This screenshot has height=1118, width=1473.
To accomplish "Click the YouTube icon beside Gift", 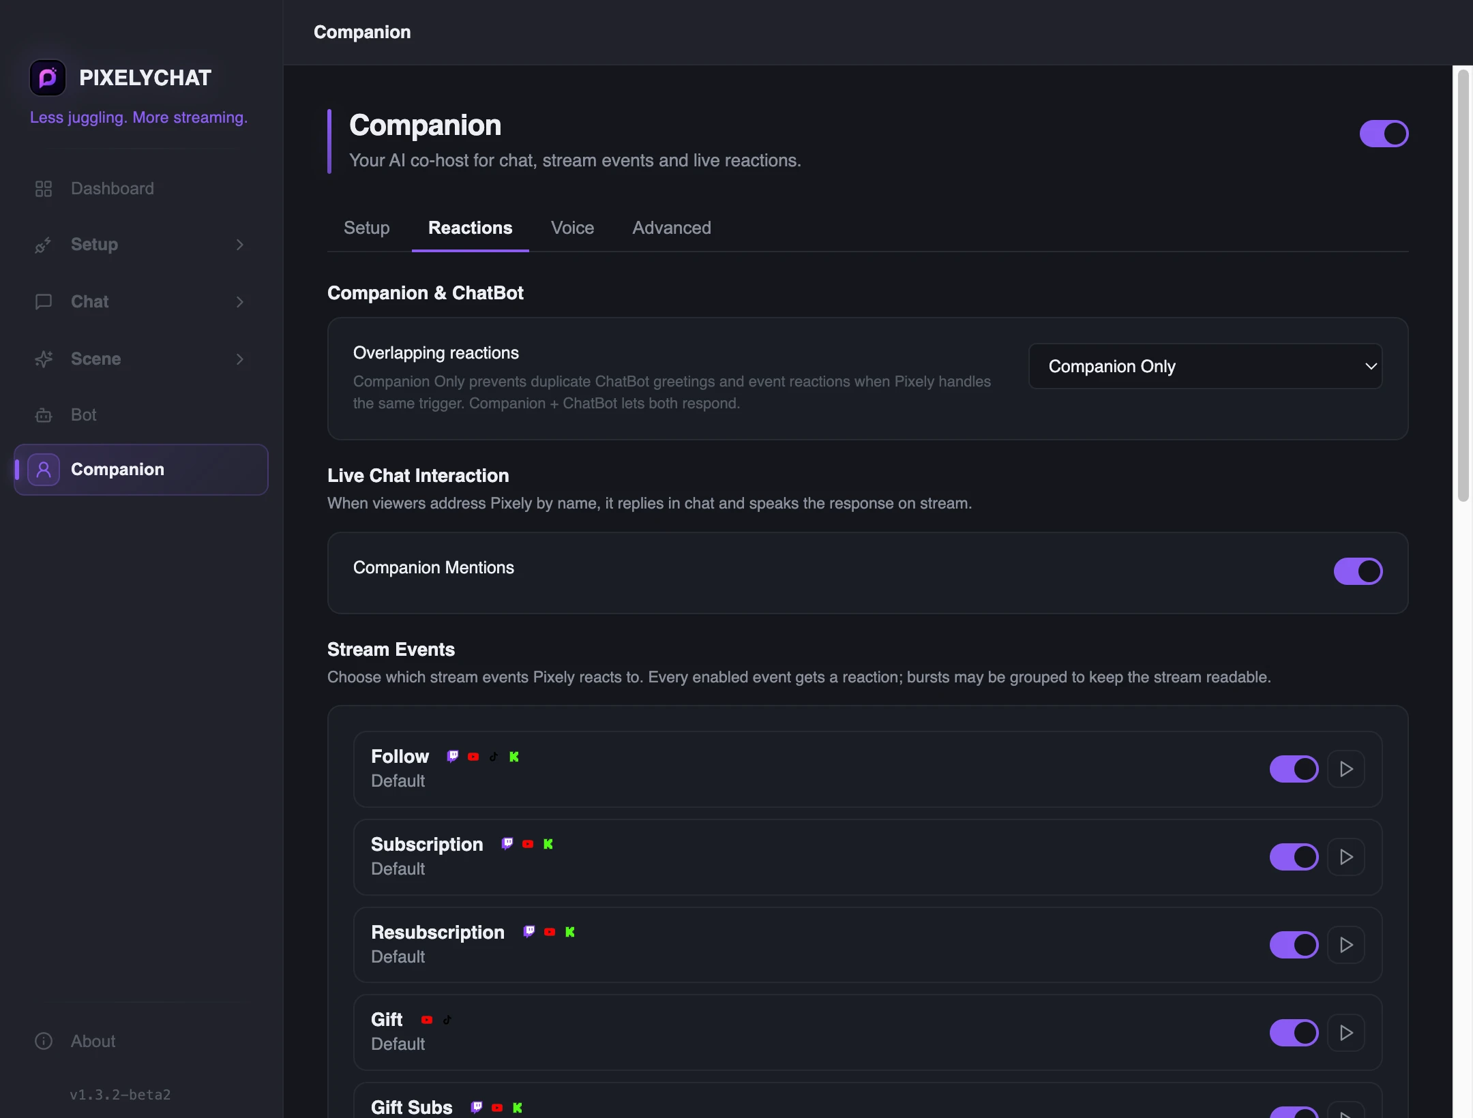I will click(x=427, y=1020).
